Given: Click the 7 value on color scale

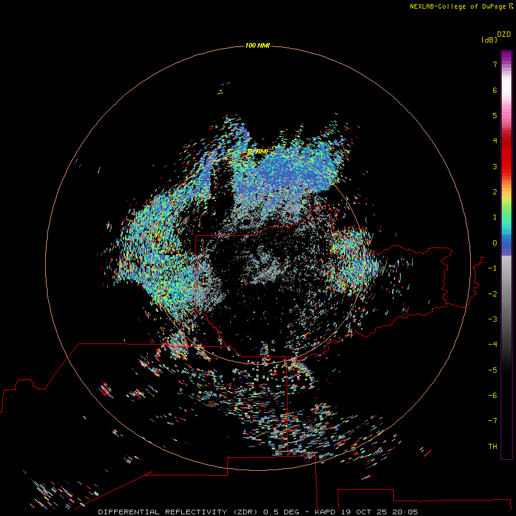Looking at the screenshot, I should click(495, 64).
